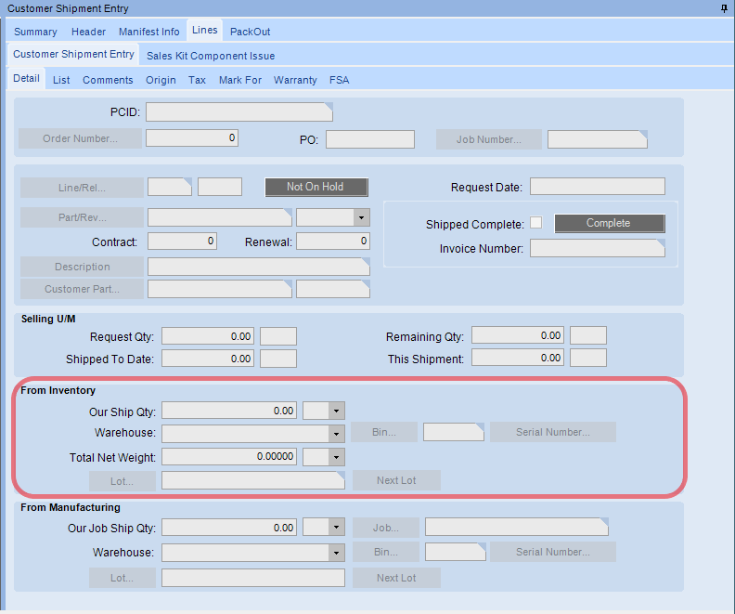Select the Customer Shipment Entry sub-tab
This screenshot has height=614, width=735.
[73, 54]
